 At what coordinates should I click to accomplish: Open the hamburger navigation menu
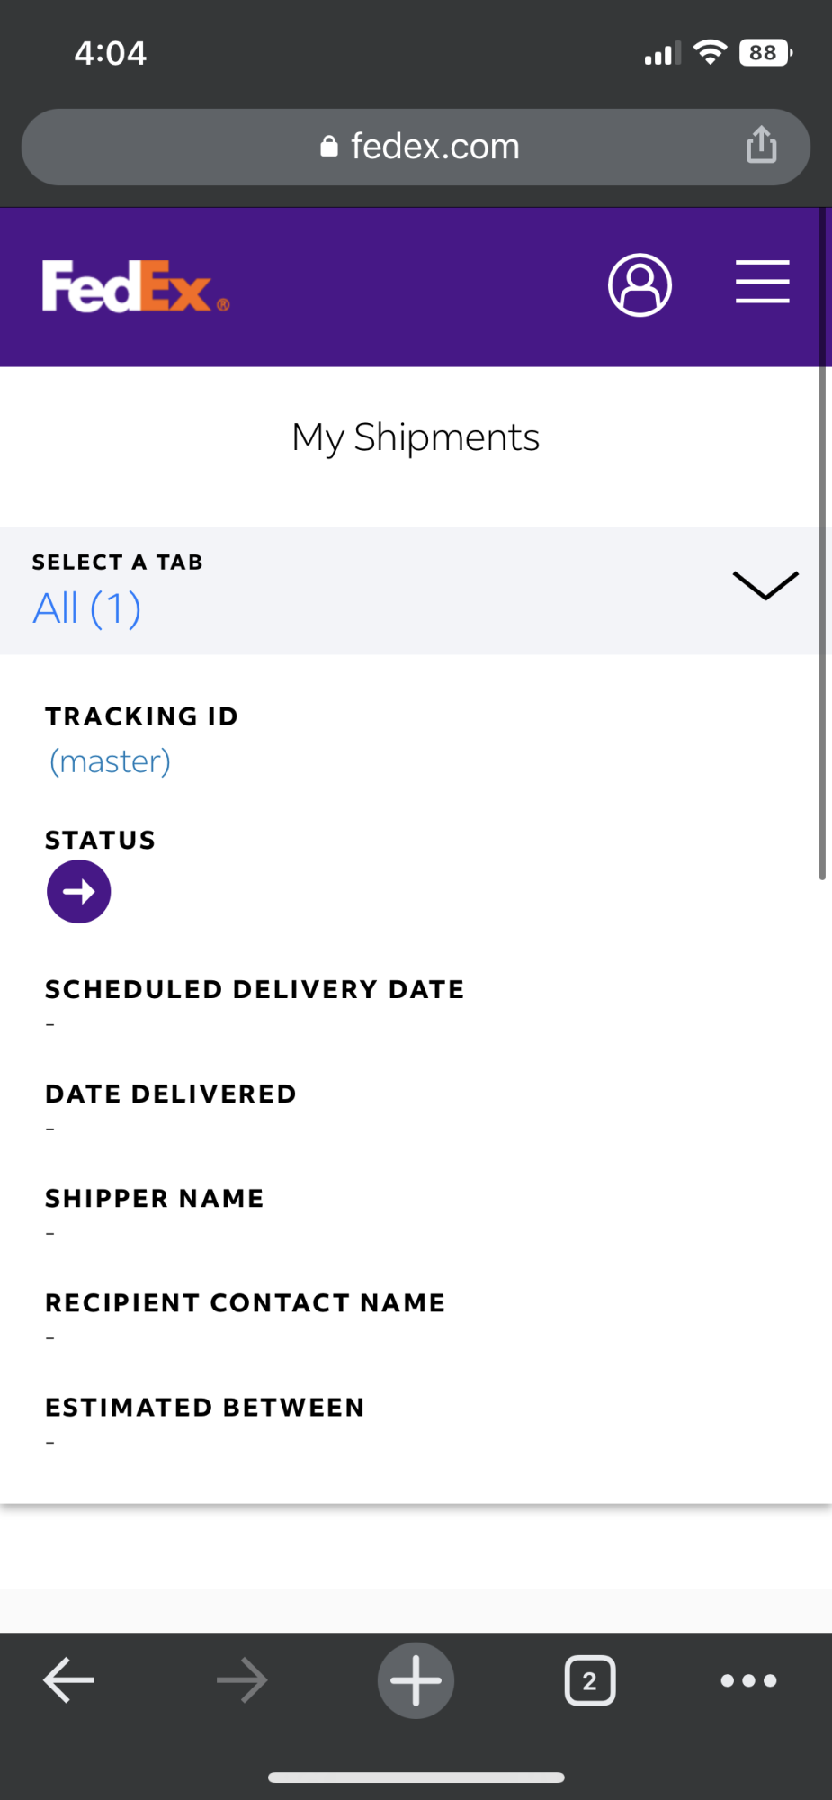point(762,282)
